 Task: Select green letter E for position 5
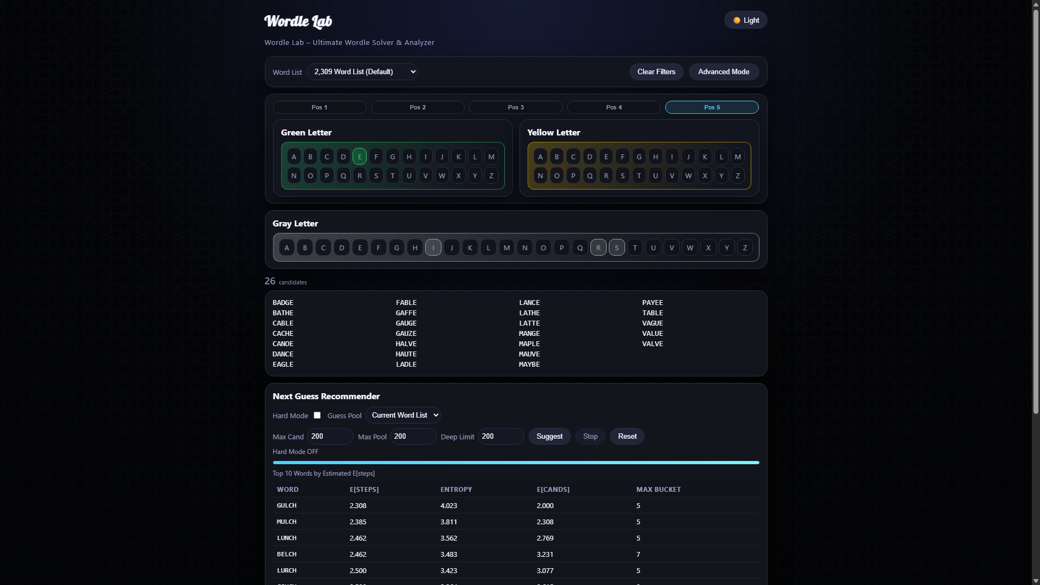[x=360, y=157]
